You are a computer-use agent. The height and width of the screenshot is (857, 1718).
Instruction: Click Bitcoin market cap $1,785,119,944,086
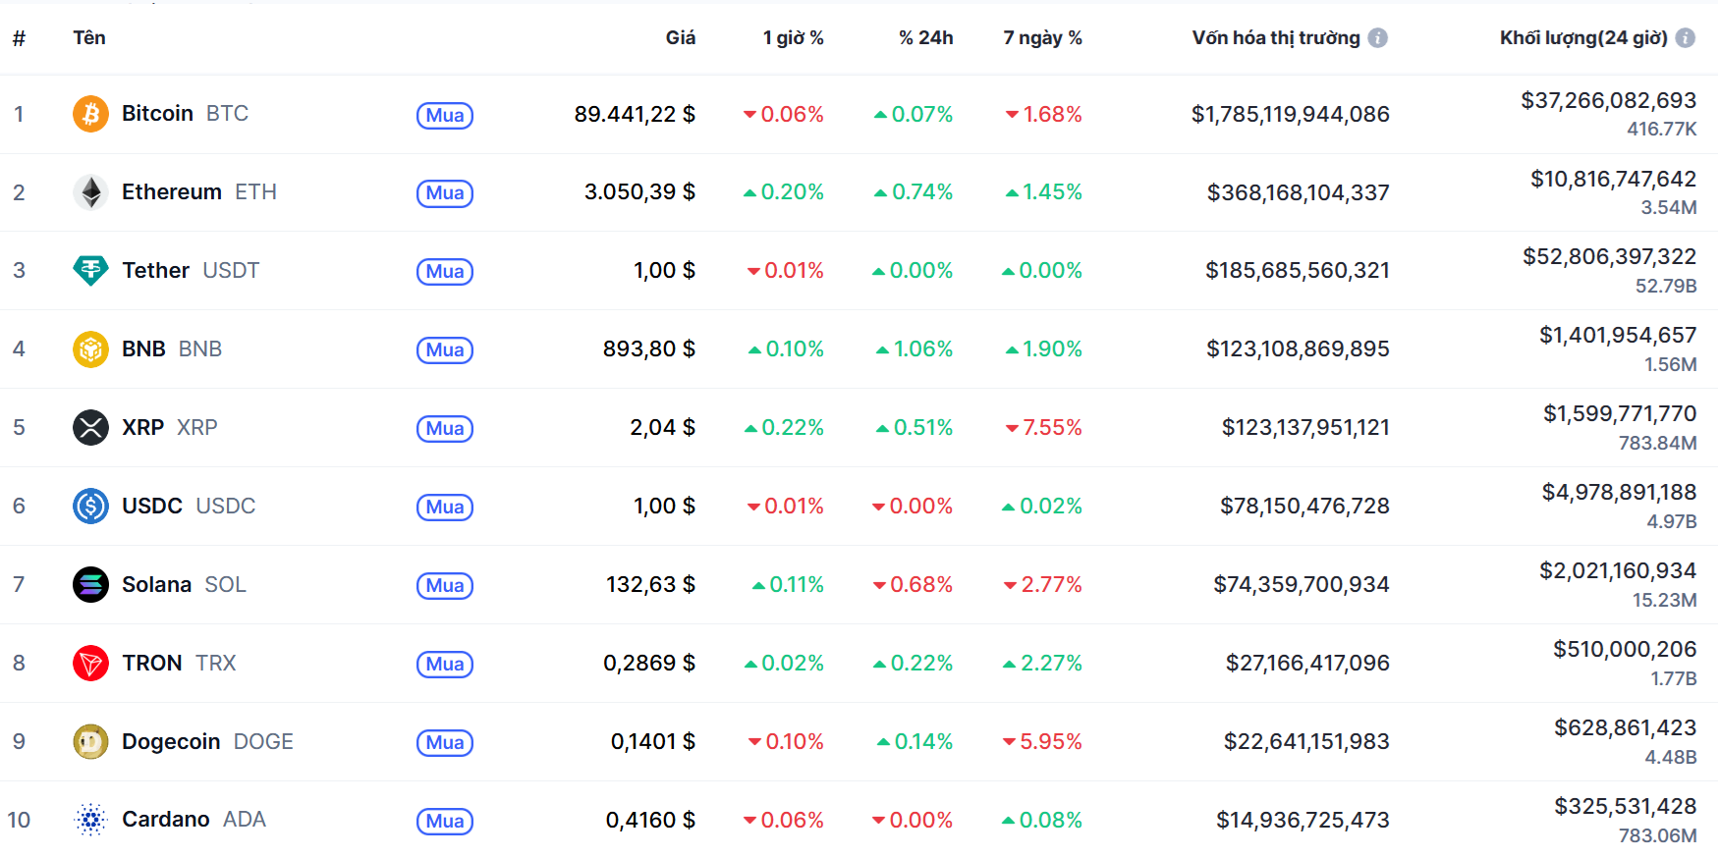(x=1291, y=114)
